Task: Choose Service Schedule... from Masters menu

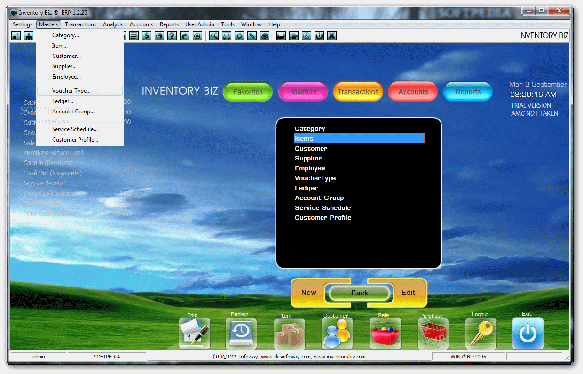Action: tap(80, 129)
